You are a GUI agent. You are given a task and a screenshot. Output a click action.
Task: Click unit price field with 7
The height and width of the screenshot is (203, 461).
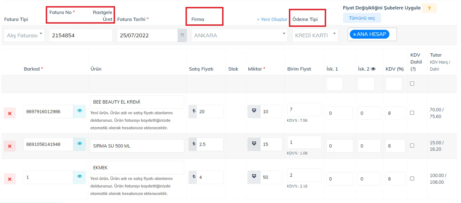(304, 109)
